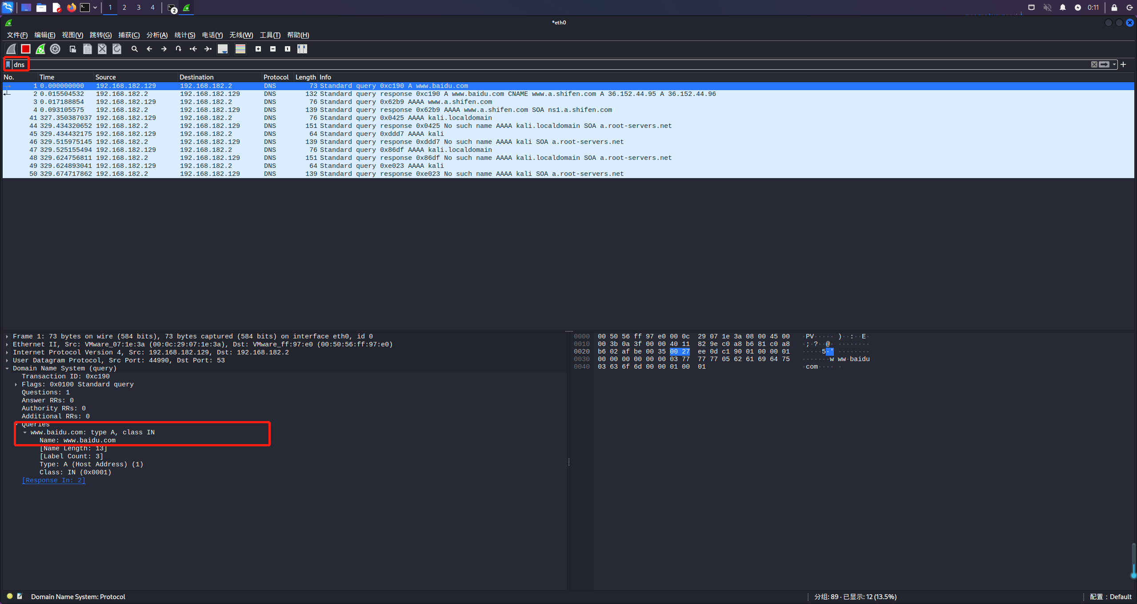Expand Internet Protocol Version 4 row
Viewport: 1137px width, 604px height.
click(x=7, y=353)
